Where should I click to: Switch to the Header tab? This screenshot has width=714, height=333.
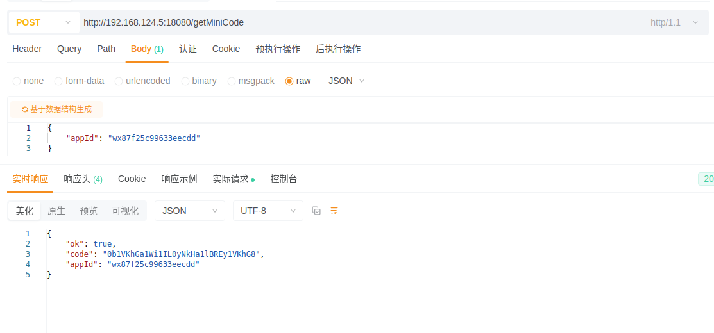point(27,49)
